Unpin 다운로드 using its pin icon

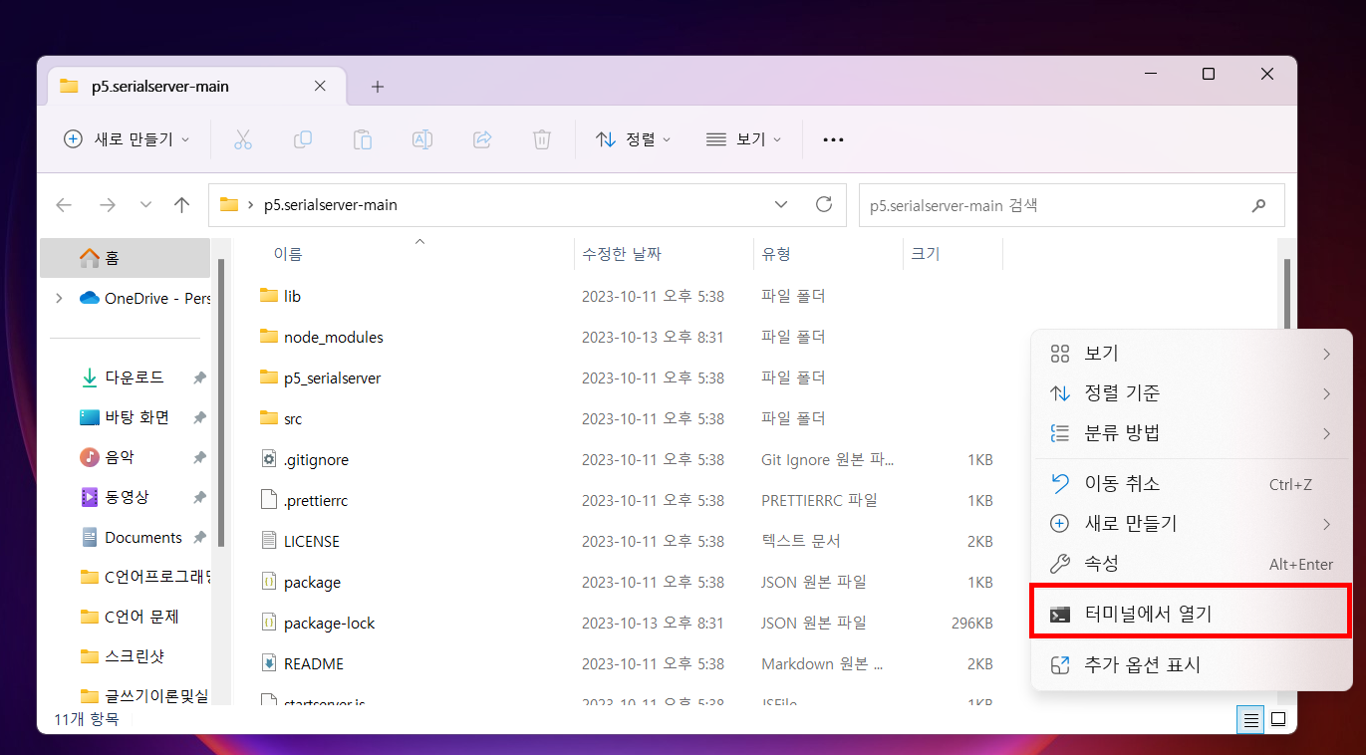[x=199, y=377]
